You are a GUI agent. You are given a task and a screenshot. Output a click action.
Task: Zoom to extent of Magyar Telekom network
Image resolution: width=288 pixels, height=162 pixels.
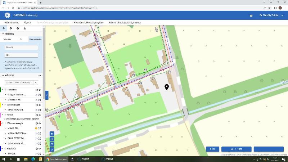[40, 95]
